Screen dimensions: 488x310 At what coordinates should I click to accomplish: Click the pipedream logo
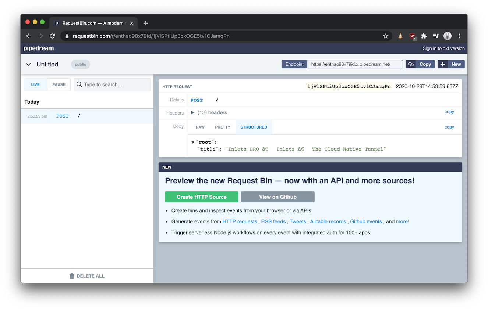click(x=39, y=48)
